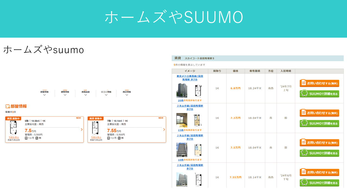Open the station link in the 7.55万円 SUUMO row

click(x=190, y=167)
